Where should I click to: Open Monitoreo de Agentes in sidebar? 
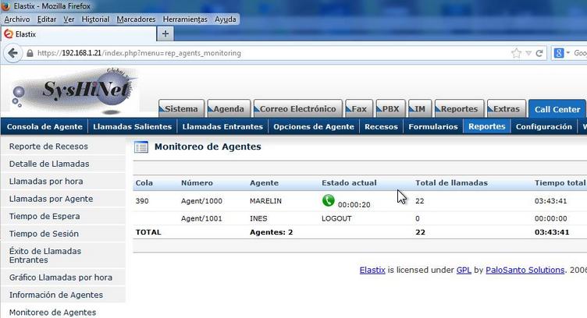point(52,312)
